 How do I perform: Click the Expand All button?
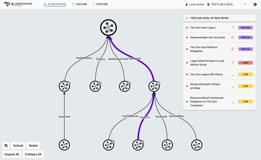pyautogui.click(x=12, y=154)
